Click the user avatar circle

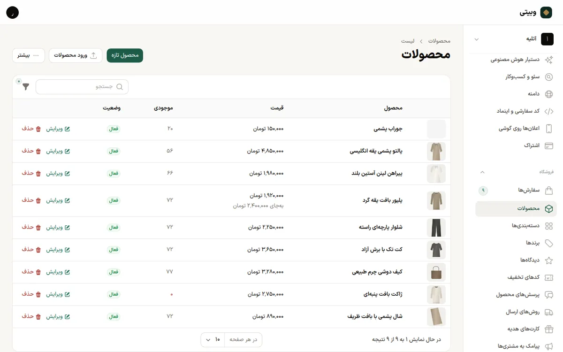pyautogui.click(x=13, y=13)
